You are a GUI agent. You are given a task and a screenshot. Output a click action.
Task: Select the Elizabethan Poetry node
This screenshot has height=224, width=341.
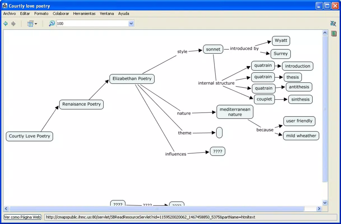[132, 79]
